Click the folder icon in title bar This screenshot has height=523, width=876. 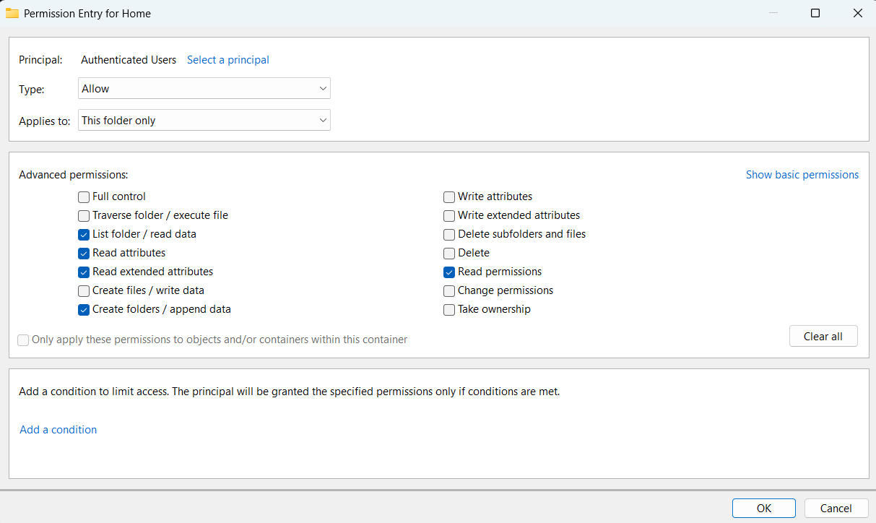tap(12, 13)
